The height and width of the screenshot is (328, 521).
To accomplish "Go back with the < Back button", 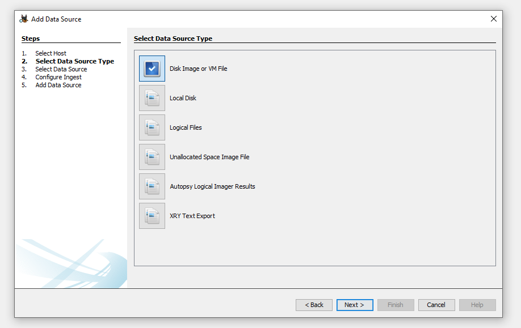I will pyautogui.click(x=314, y=305).
